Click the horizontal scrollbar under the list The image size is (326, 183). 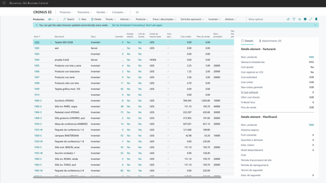coord(127,177)
